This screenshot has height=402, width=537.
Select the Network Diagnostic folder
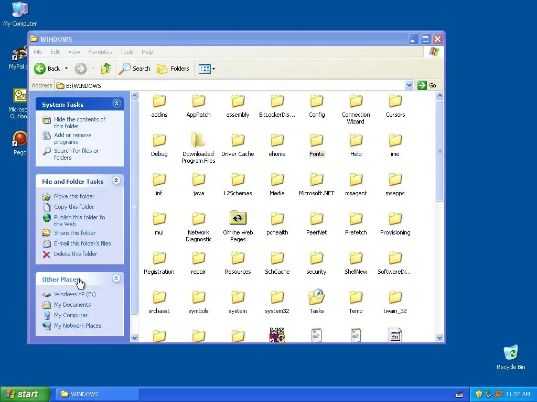[x=198, y=219]
